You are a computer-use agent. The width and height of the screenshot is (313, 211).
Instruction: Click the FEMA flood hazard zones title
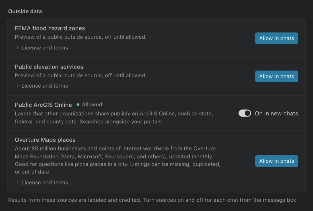50,28
